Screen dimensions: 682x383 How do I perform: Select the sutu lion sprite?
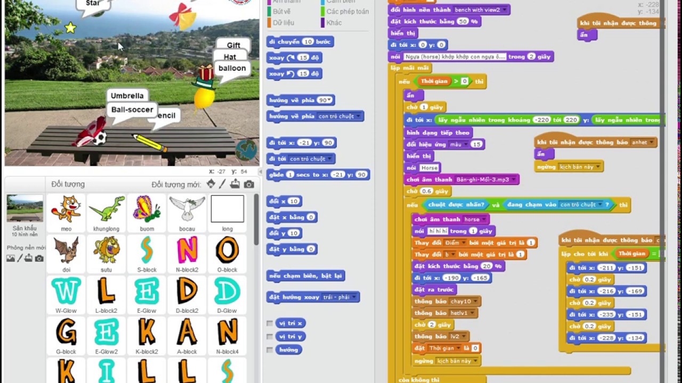click(107, 254)
